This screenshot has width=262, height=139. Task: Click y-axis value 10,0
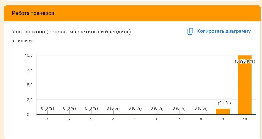29,55
